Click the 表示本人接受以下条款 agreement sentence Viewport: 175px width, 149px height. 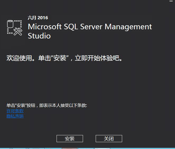tap(61, 105)
